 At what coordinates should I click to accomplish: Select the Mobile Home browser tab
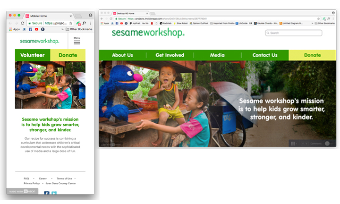(x=49, y=16)
